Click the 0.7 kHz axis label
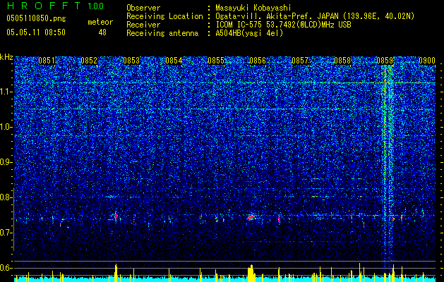The height and width of the screenshot is (282, 444). 6,233
